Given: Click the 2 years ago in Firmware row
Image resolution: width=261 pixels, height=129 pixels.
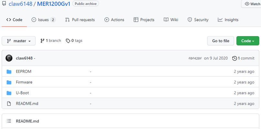Looking at the screenshot, I should coord(244,82).
